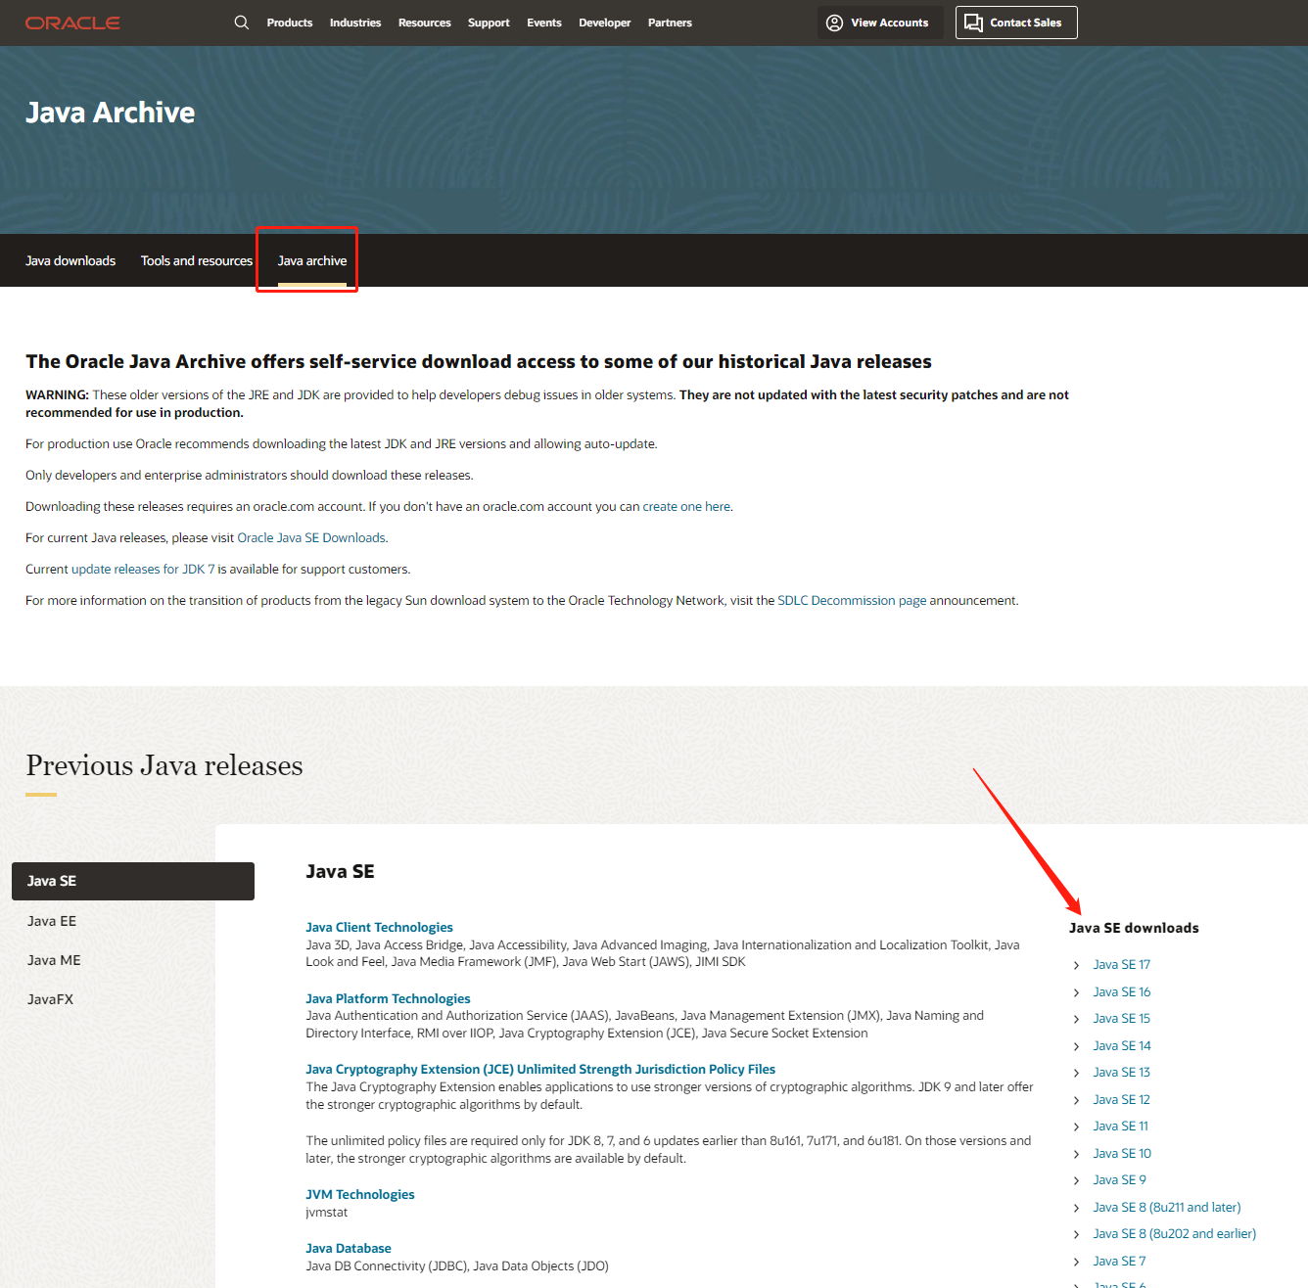The image size is (1308, 1288).
Task: Open the Partners menu
Action: (670, 23)
